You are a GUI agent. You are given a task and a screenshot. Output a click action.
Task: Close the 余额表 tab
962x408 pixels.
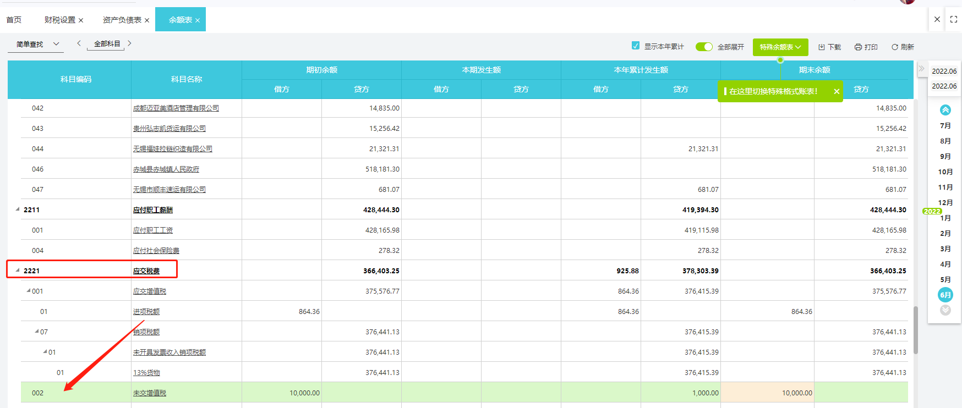[198, 20]
